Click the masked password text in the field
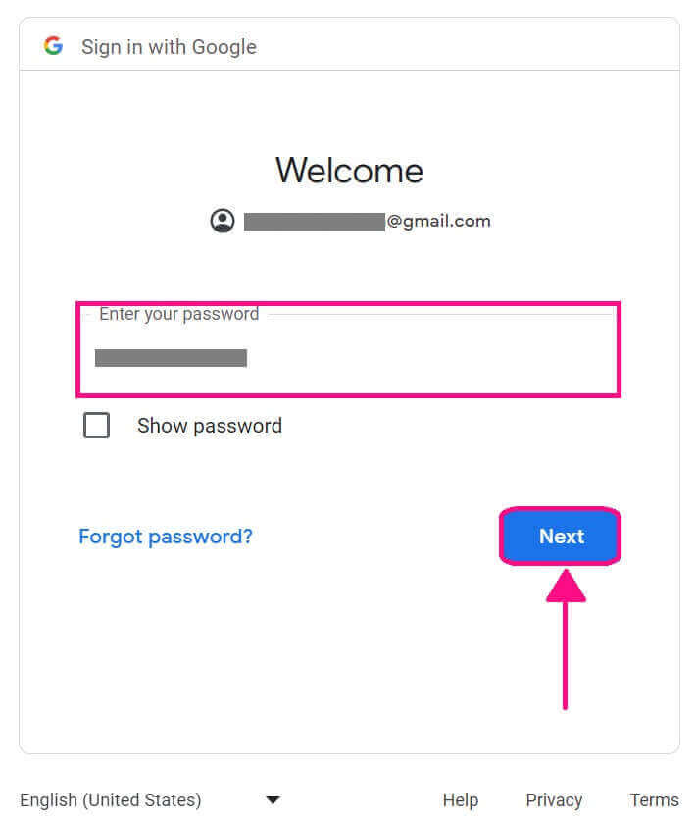Viewport: 696px width, 821px height. pos(171,358)
